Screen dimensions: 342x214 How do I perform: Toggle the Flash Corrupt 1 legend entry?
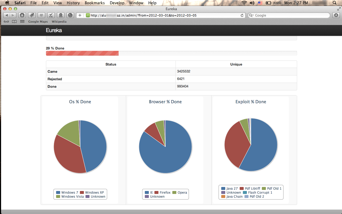click(x=258, y=192)
